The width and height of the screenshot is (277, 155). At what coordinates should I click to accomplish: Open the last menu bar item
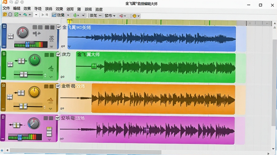coord(99,9)
